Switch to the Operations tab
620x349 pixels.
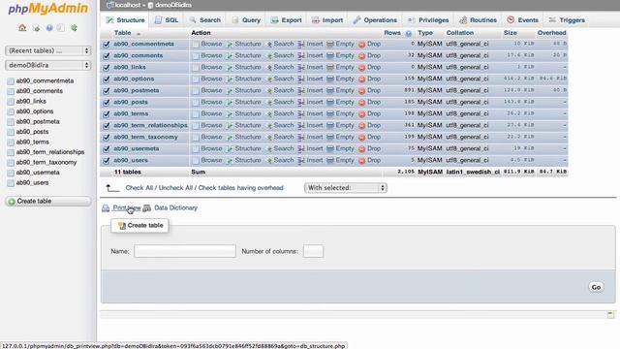tap(375, 20)
